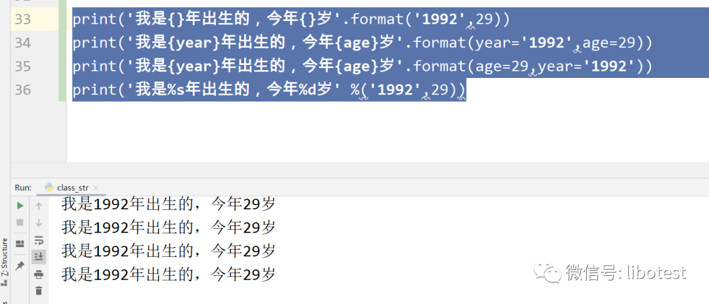Click the Restore Layout icon in Run panel
This screenshot has height=304, width=709.
(x=20, y=244)
